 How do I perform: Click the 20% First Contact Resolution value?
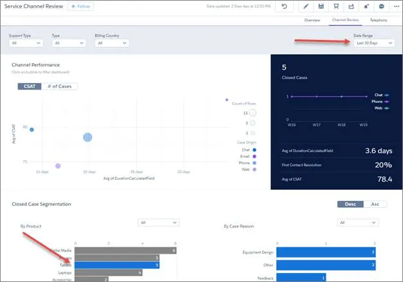coord(383,165)
